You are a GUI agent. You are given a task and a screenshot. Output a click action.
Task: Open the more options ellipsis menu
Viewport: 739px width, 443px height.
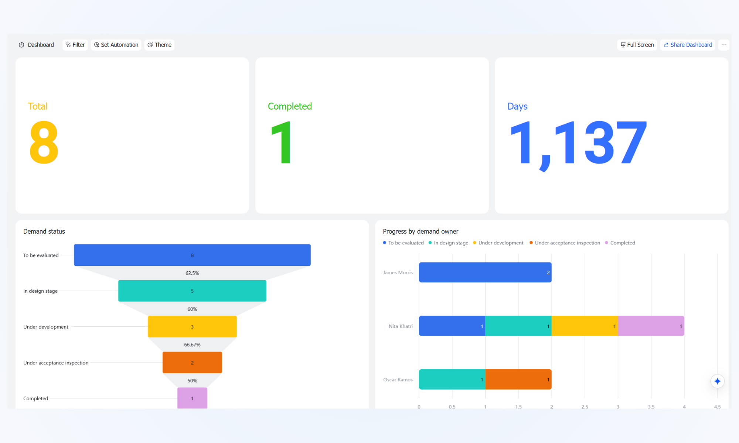[x=724, y=45]
